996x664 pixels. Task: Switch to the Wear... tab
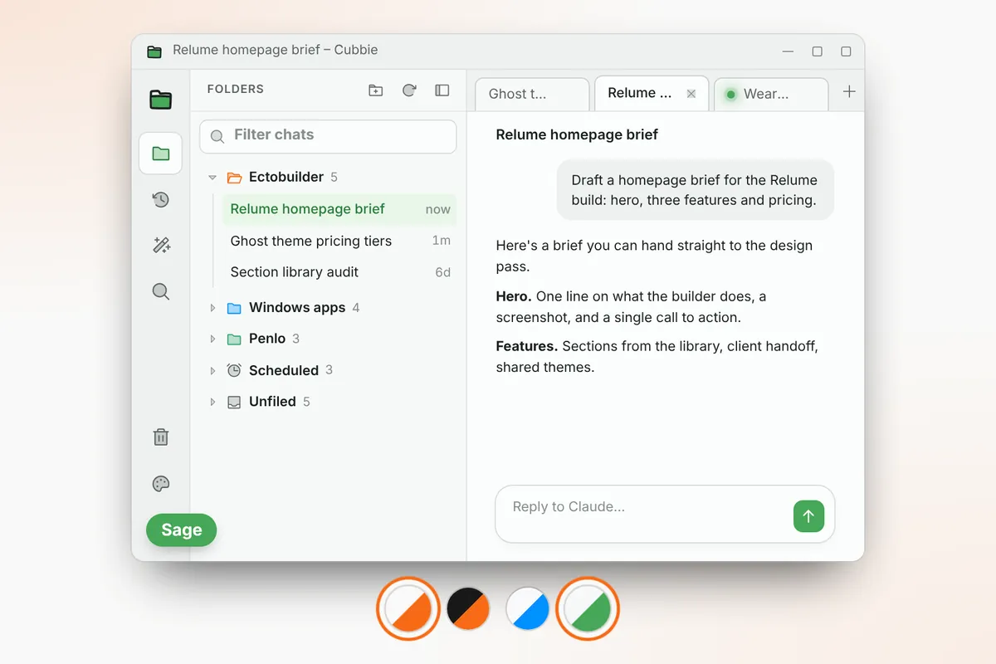pos(771,94)
